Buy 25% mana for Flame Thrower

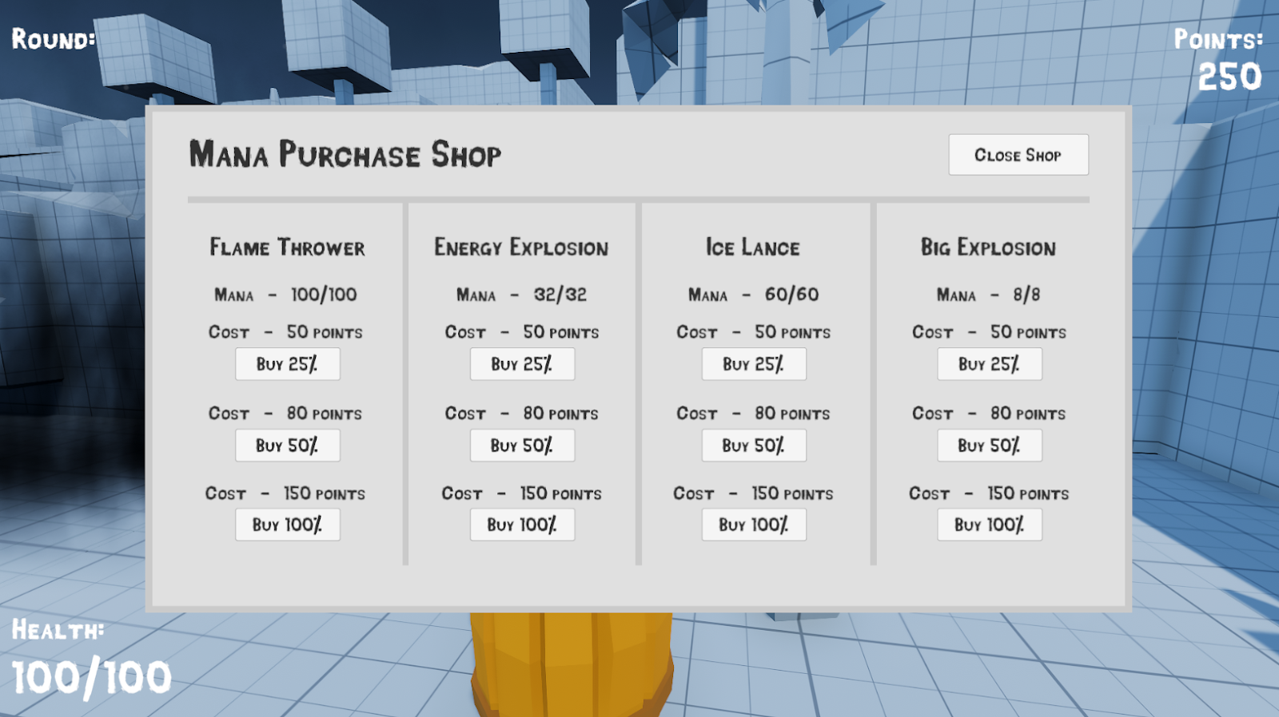288,364
